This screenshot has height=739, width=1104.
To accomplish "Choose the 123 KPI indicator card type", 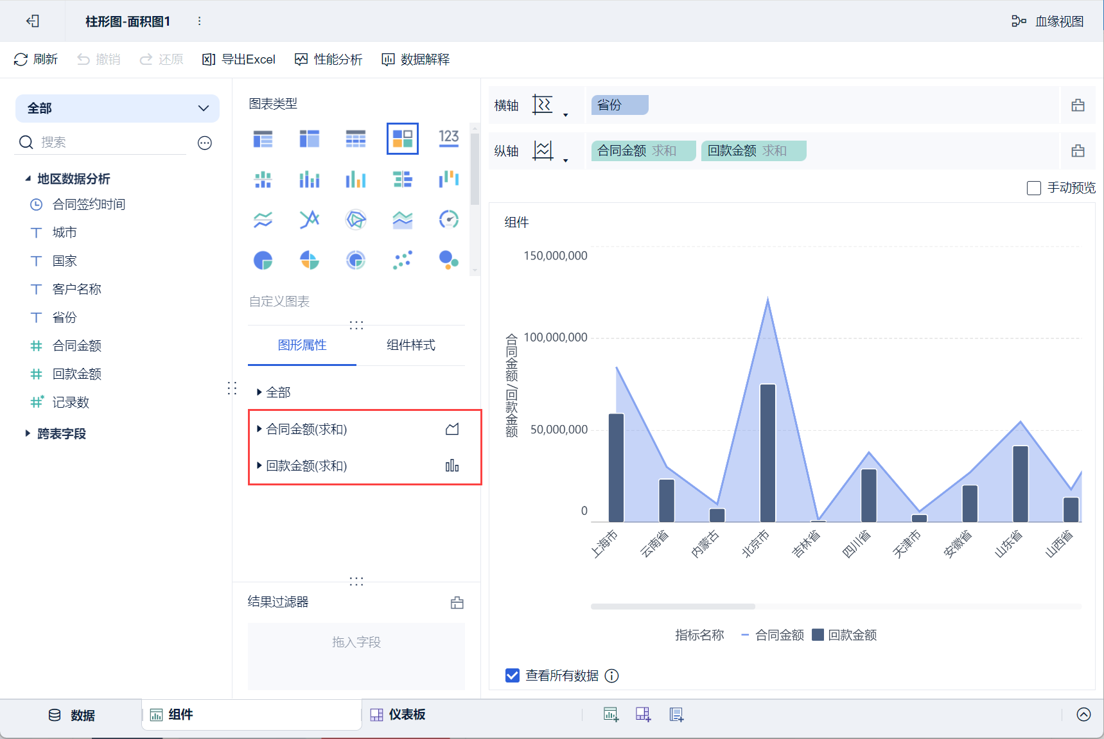I will point(449,139).
